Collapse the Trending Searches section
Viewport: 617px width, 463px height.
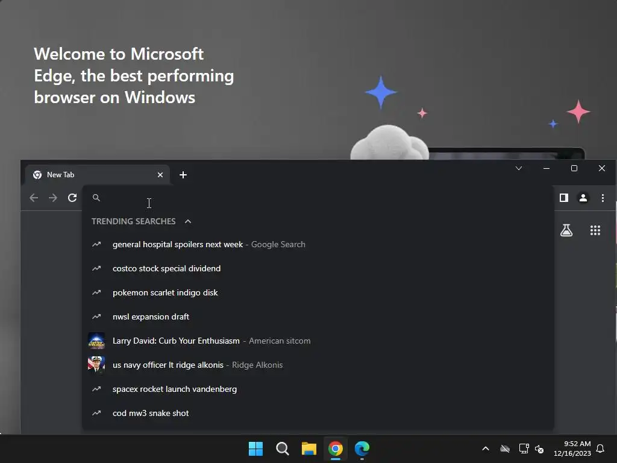(188, 221)
